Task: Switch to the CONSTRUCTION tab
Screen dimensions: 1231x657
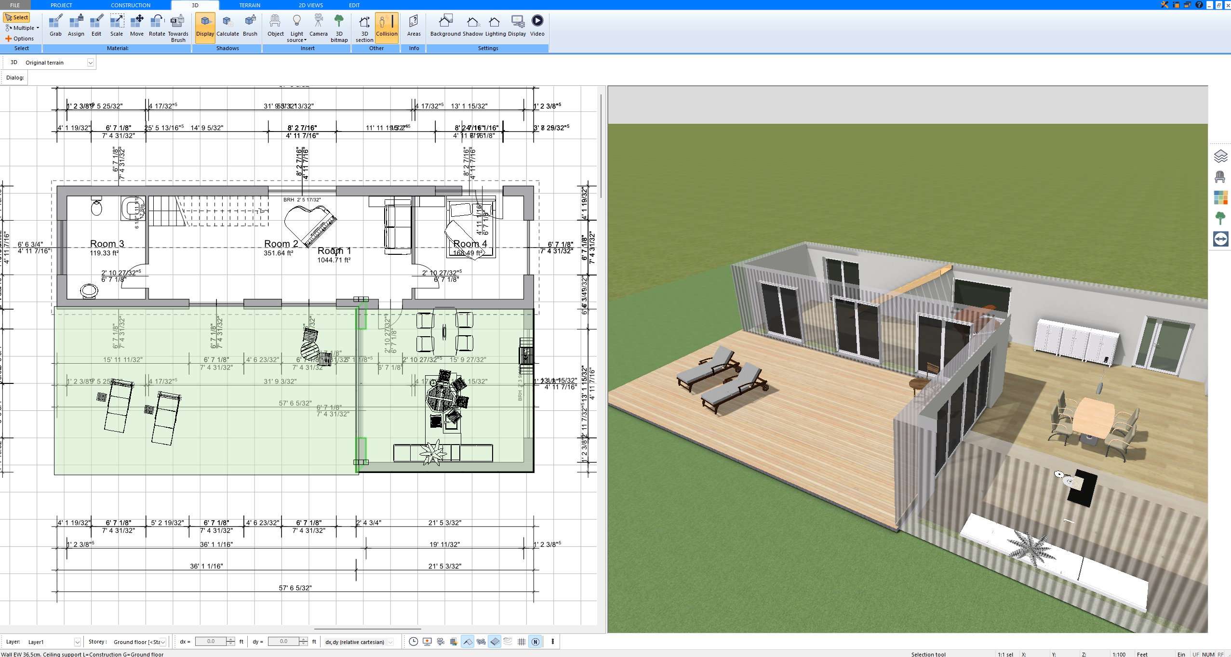Action: point(131,5)
